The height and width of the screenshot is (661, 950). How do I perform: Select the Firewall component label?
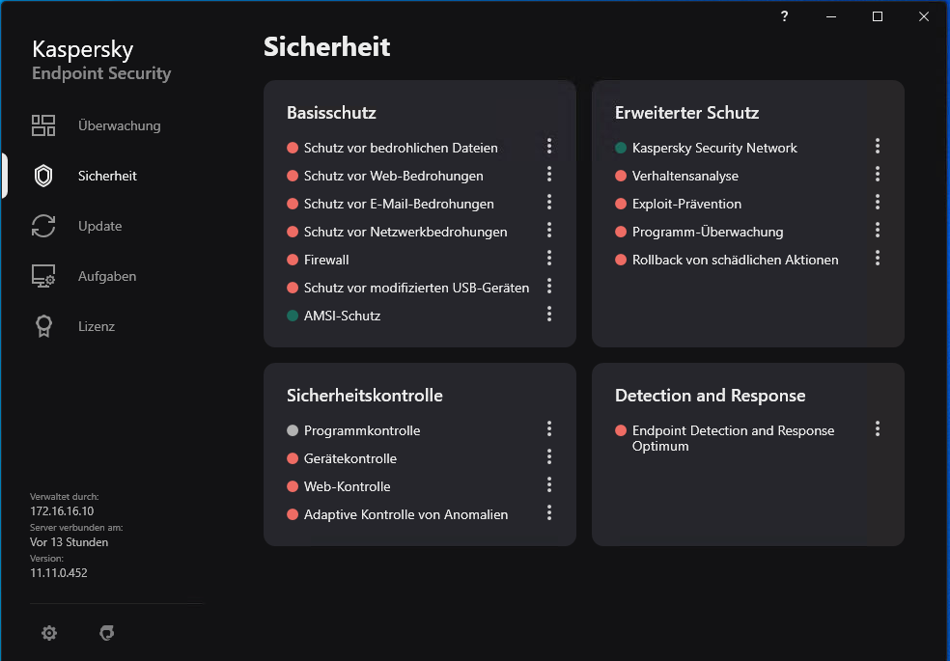coord(326,260)
